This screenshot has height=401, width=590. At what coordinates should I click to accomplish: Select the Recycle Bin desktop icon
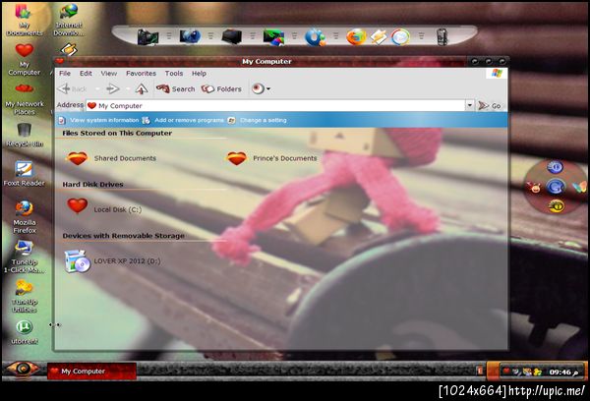pos(24,136)
